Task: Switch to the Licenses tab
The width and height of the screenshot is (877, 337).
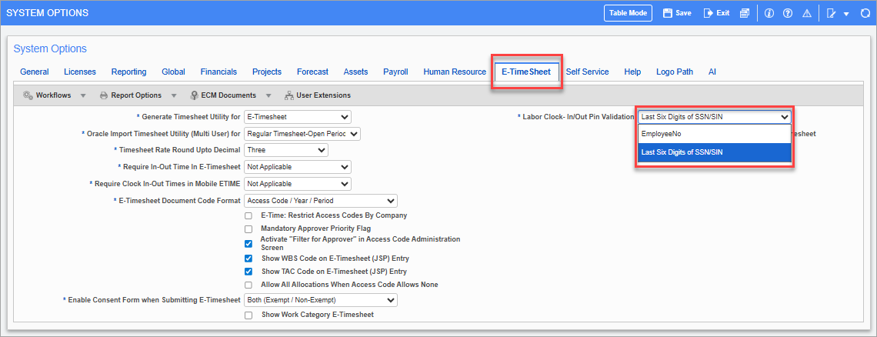Action: pyautogui.click(x=80, y=72)
